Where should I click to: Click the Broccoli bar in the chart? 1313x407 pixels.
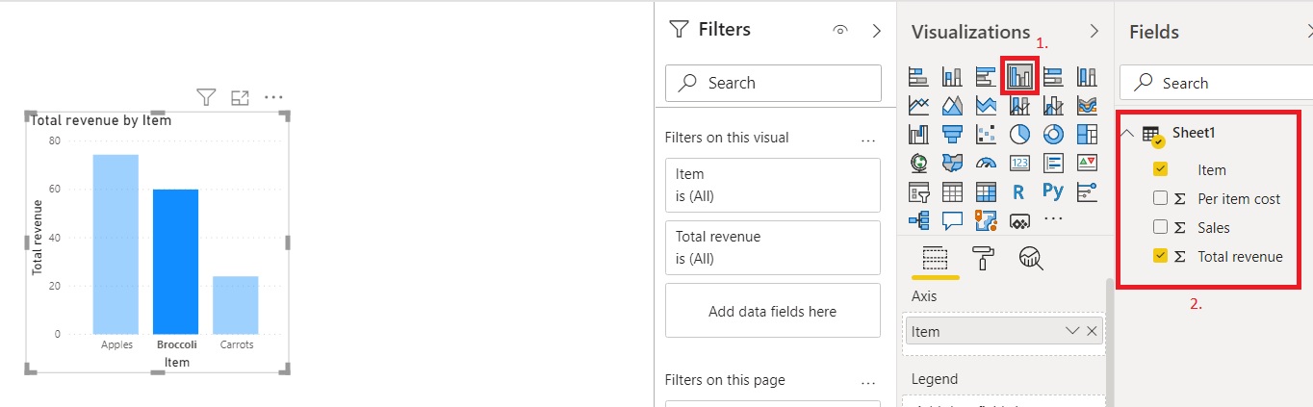[175, 261]
